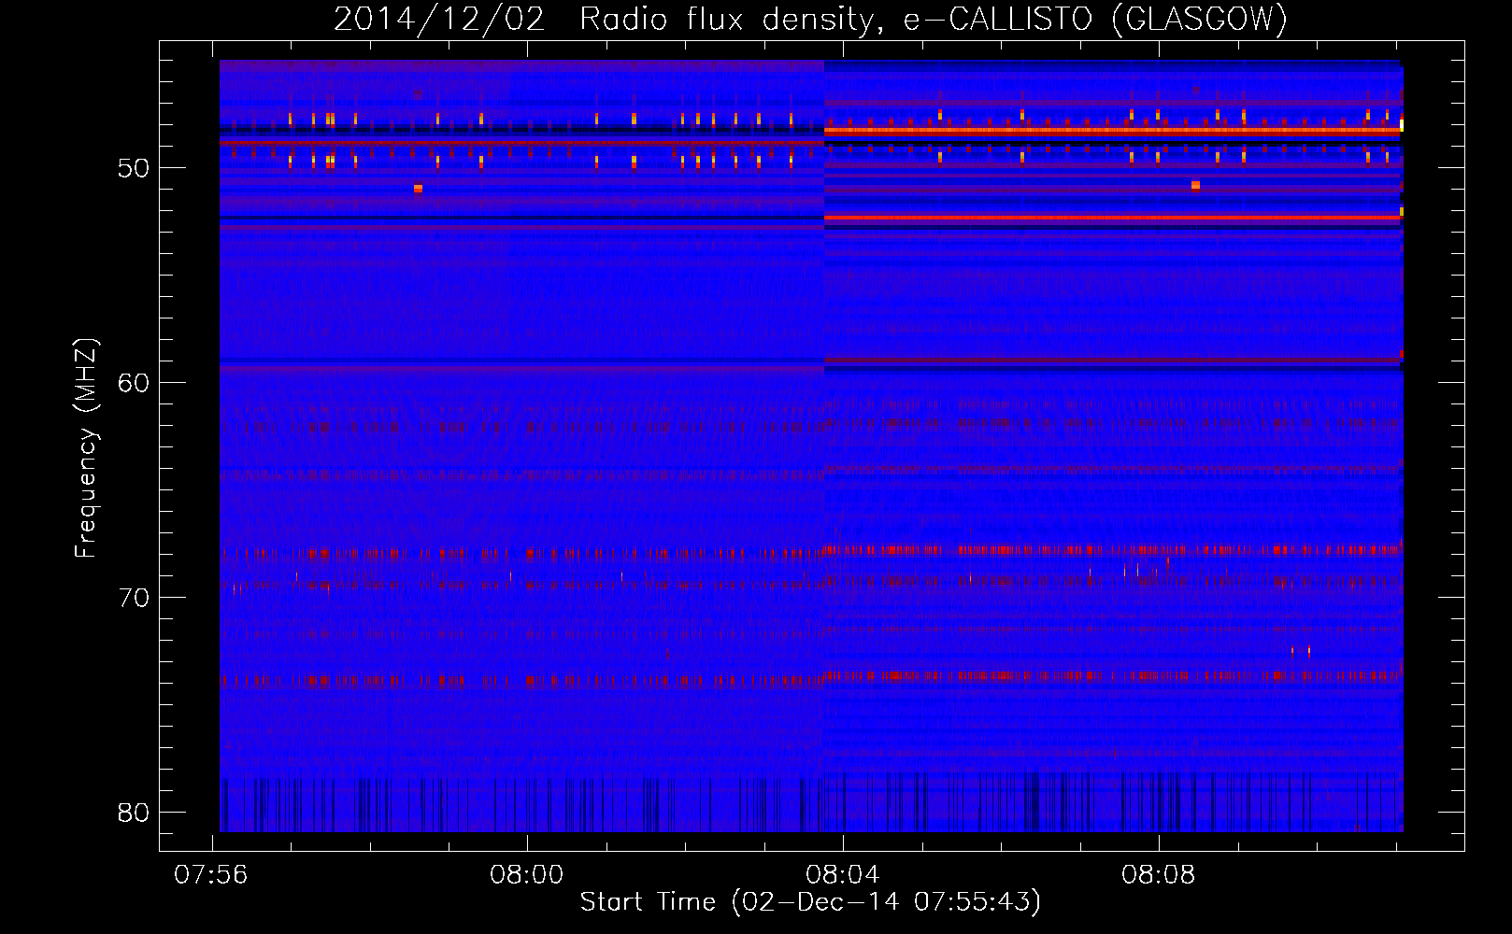Click the frequency tick label 60
The width and height of the screenshot is (1512, 934).
click(134, 382)
